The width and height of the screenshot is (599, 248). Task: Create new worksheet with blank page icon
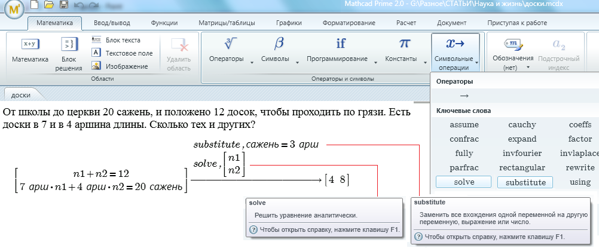[35, 5]
